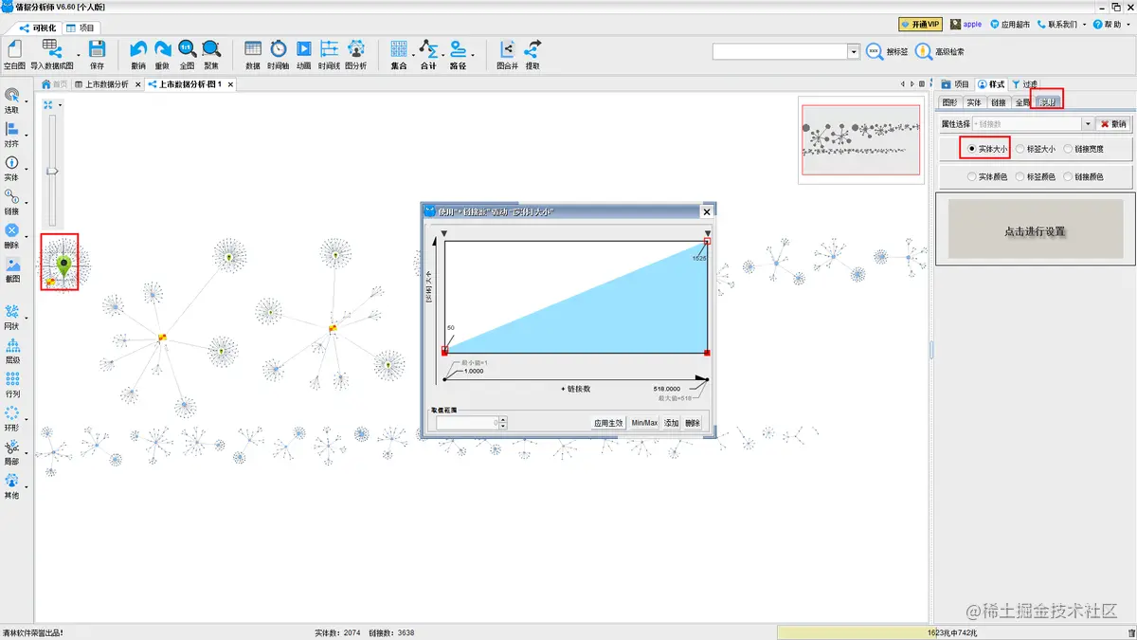The height and width of the screenshot is (640, 1137).
Task: Click the 搜标签 search label icon
Action: coord(875,51)
